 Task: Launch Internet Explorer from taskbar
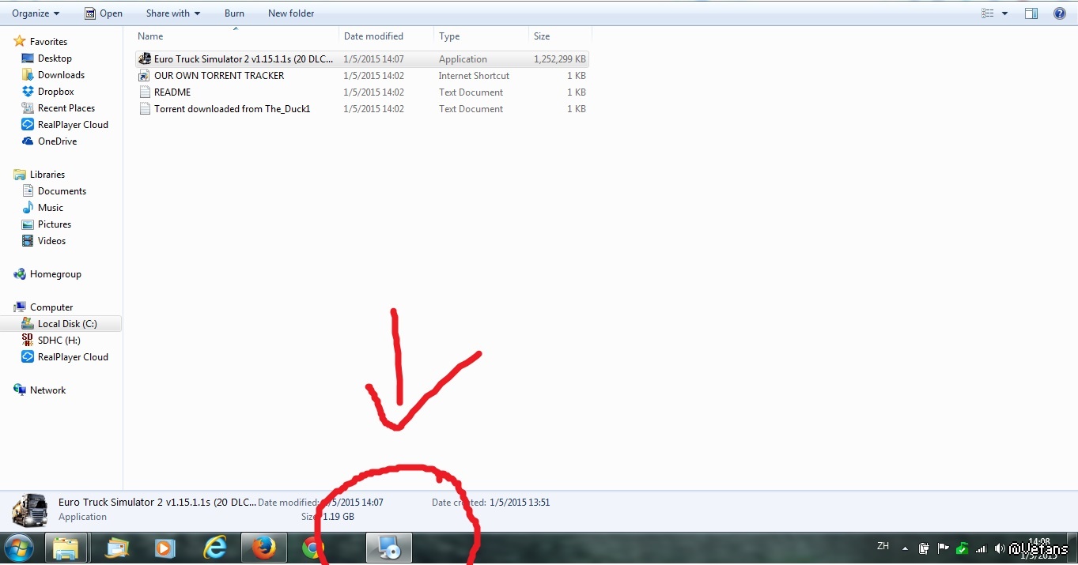coord(214,548)
